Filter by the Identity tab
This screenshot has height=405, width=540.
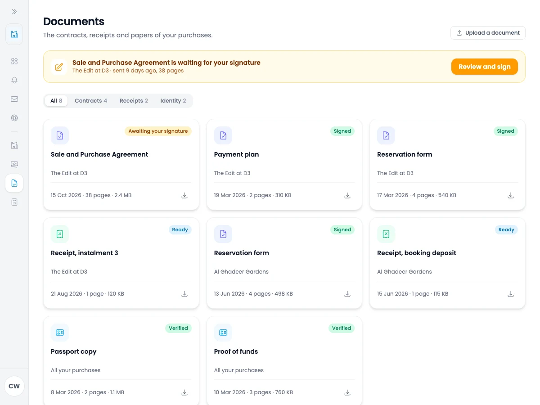pos(173,101)
